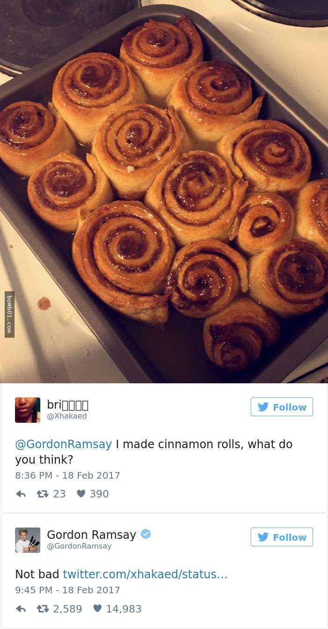Open Gordon Ramsay's profile avatar photo
The image size is (328, 629).
pos(28,540)
